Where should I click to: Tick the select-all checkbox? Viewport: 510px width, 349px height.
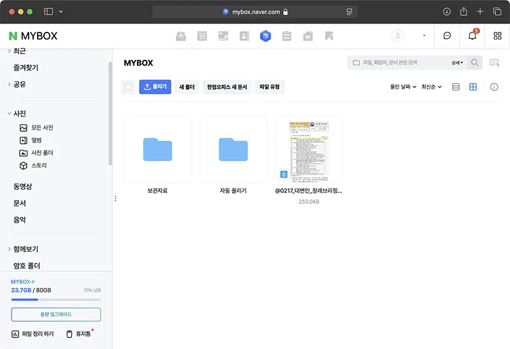click(129, 87)
